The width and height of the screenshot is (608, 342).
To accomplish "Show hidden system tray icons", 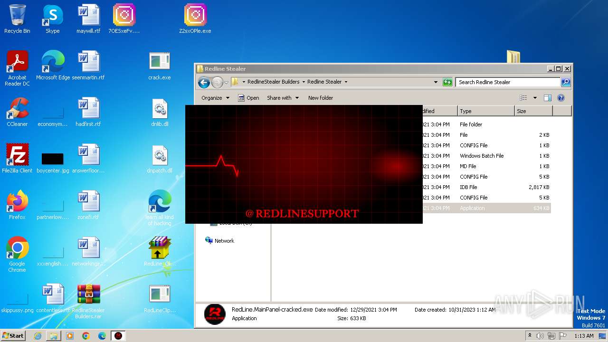I will tap(530, 336).
